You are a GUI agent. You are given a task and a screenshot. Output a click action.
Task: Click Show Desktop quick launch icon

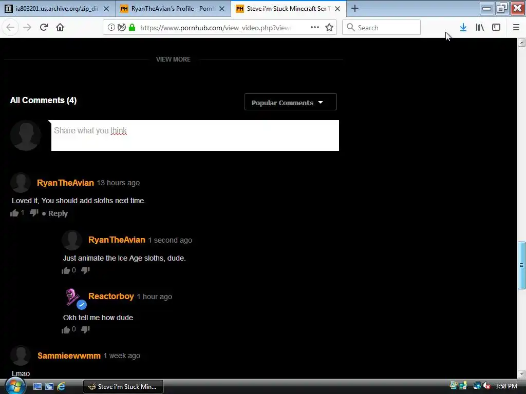(37, 387)
